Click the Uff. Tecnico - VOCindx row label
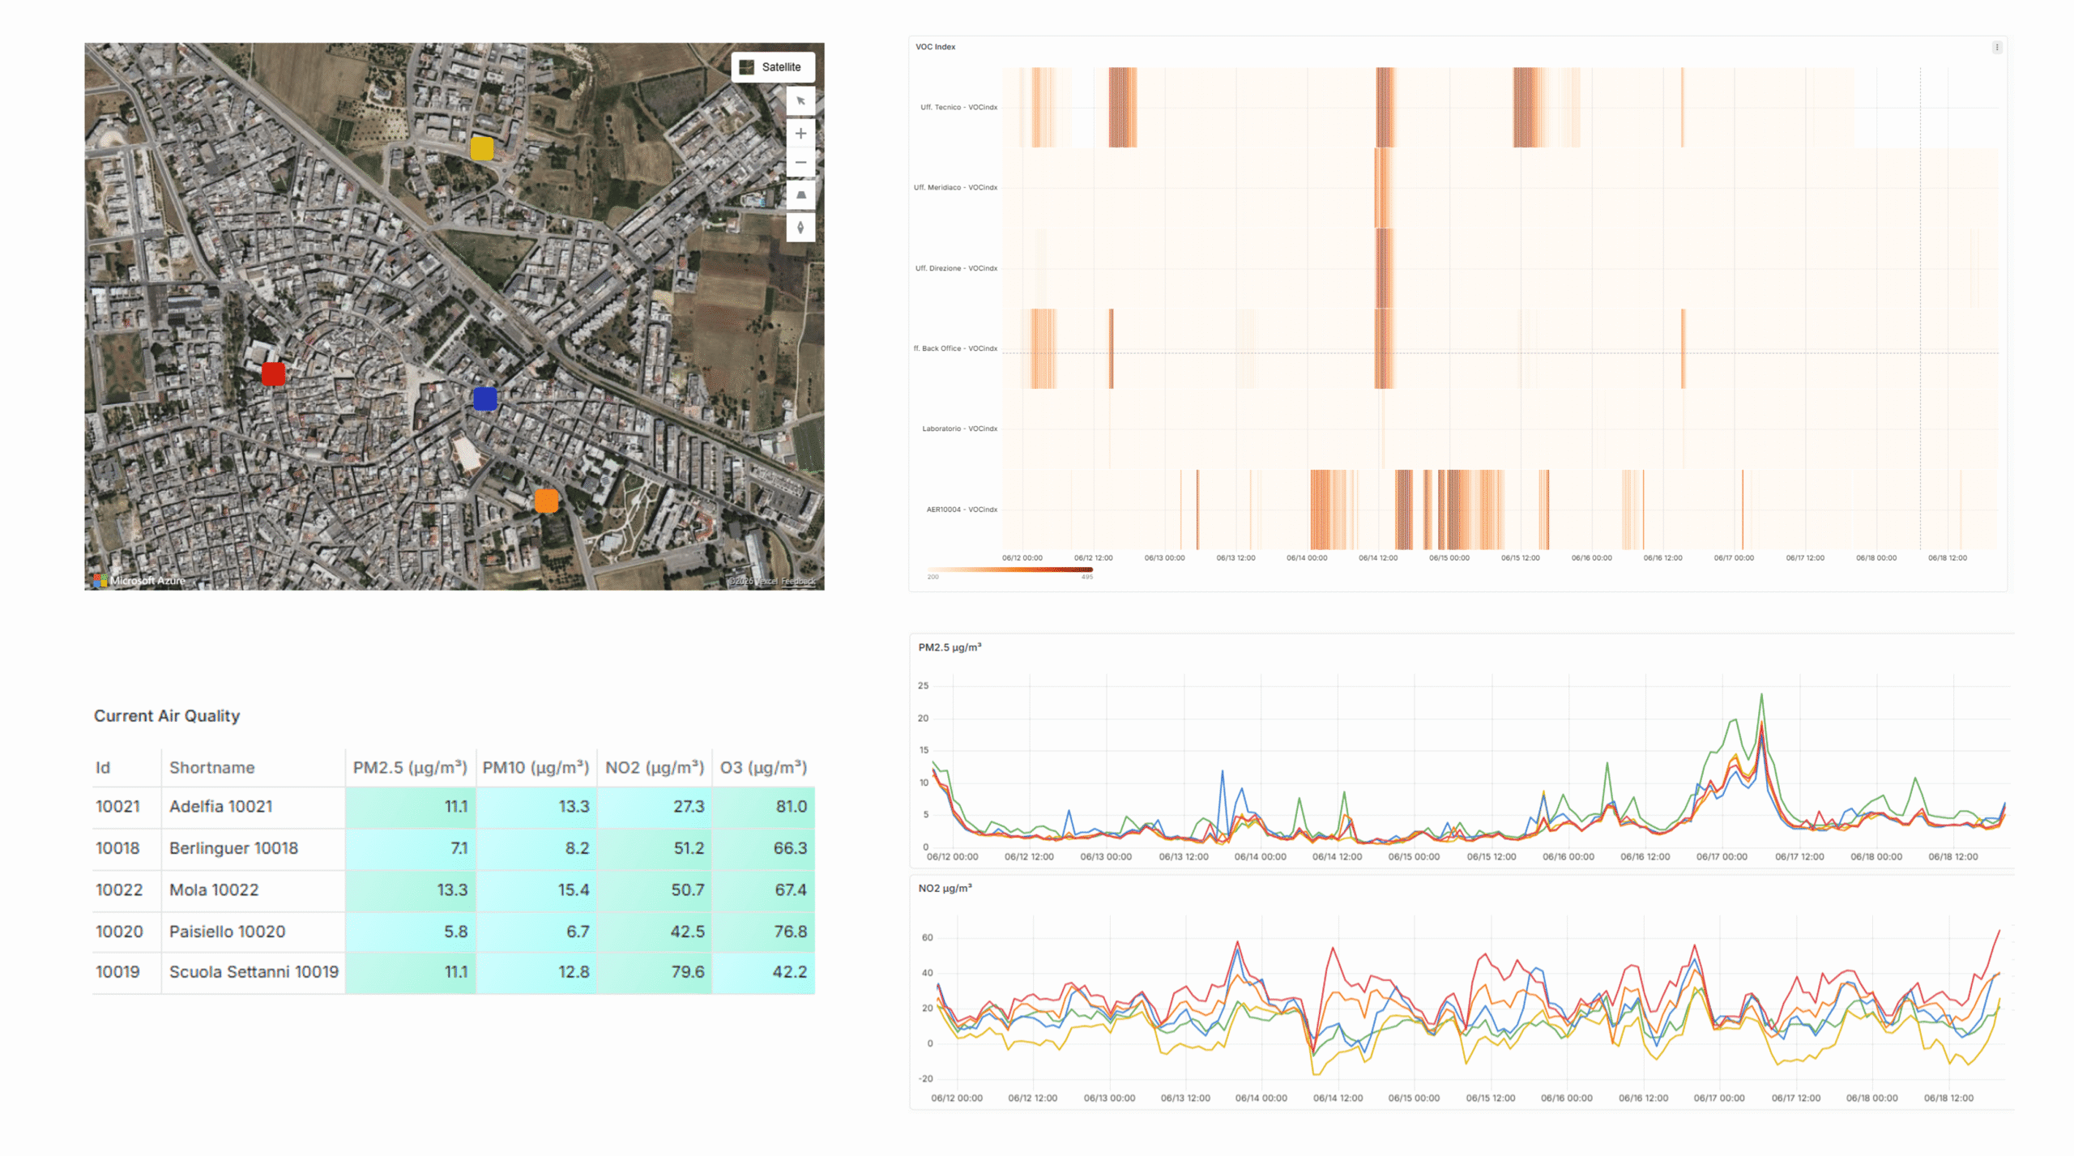 [x=958, y=107]
